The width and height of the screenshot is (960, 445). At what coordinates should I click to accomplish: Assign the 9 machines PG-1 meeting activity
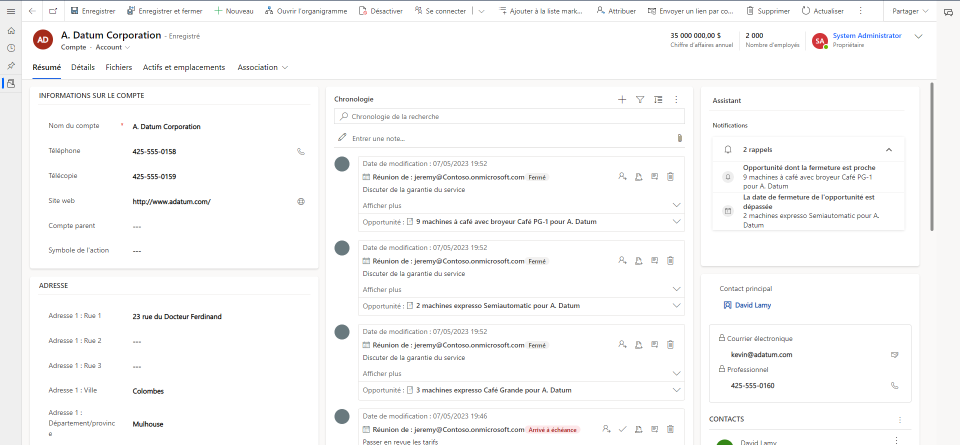[622, 176]
